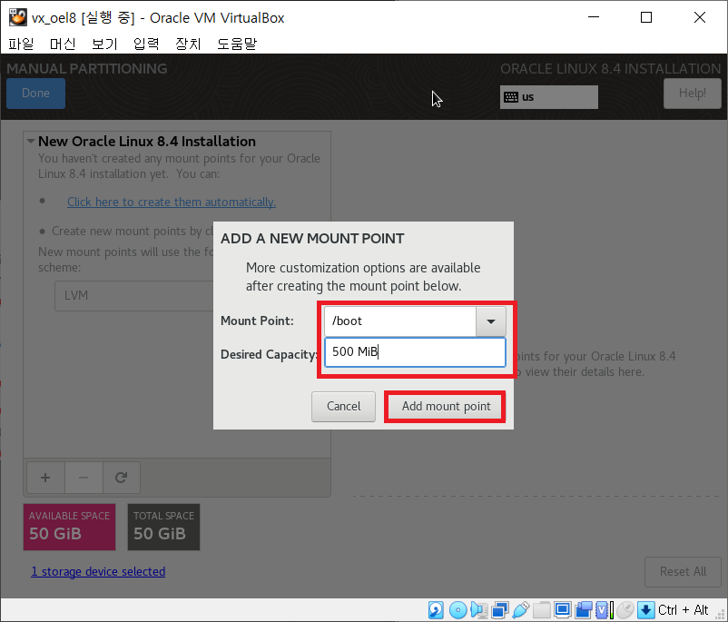Click the Add mount point button
The width and height of the screenshot is (728, 622).
(x=446, y=407)
